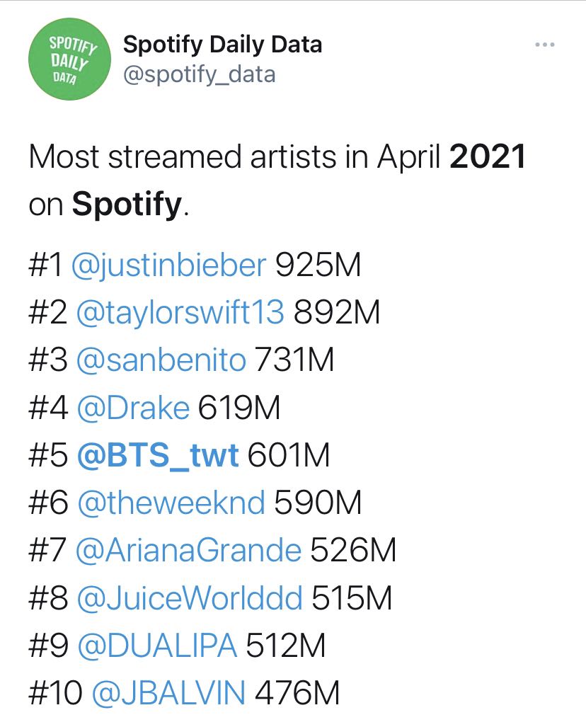Open the @Drake mention
Image resolution: width=586 pixels, height=727 pixels.
coord(133,408)
